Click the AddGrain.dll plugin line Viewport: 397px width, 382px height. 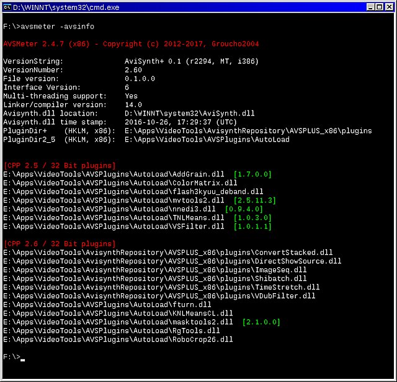click(114, 174)
